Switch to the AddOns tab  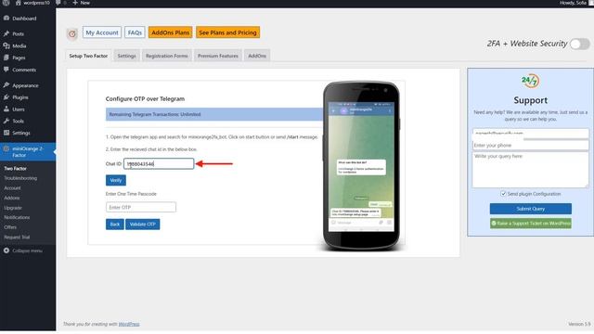[x=257, y=56]
